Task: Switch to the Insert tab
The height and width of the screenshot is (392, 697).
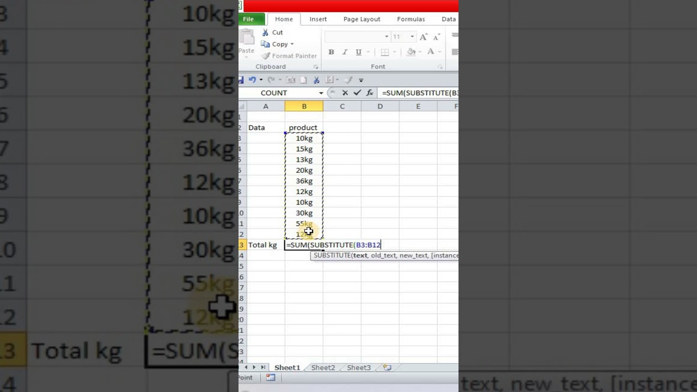Action: point(318,19)
